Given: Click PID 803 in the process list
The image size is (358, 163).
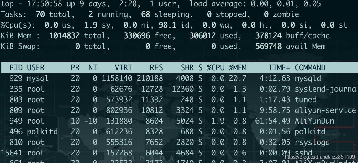Looking at the screenshot, I should (16, 100).
